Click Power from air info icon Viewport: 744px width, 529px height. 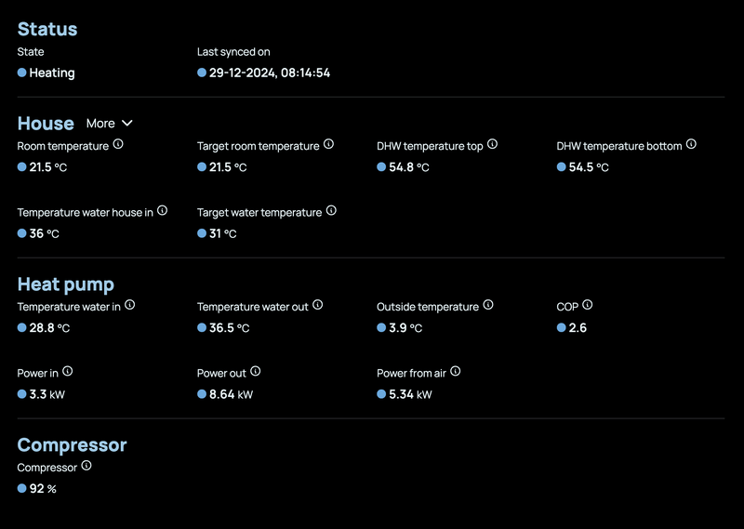point(456,372)
